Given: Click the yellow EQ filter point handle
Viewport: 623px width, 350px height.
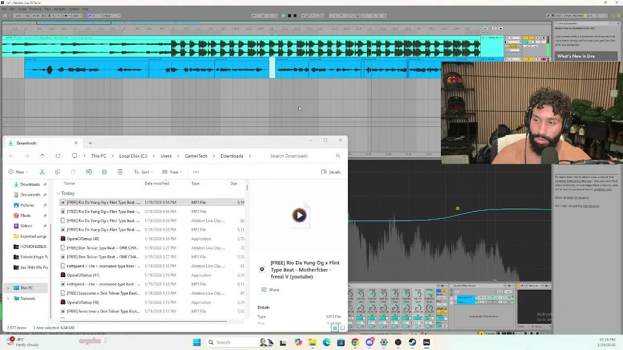Looking at the screenshot, I should pos(458,209).
